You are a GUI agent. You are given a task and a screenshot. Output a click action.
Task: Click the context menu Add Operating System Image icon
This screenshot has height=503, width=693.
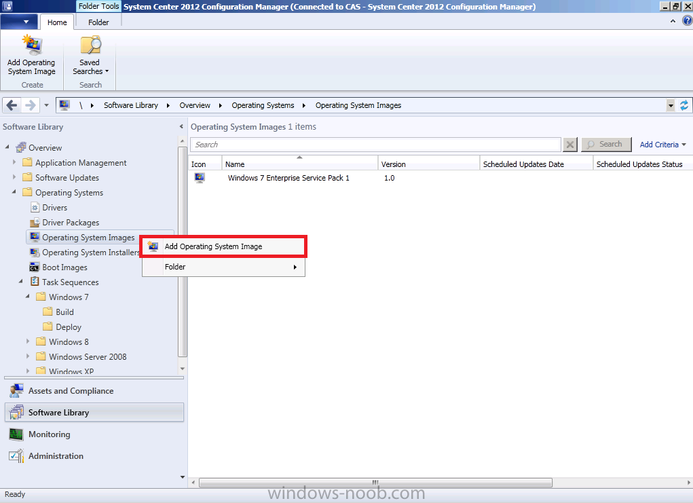[153, 246]
